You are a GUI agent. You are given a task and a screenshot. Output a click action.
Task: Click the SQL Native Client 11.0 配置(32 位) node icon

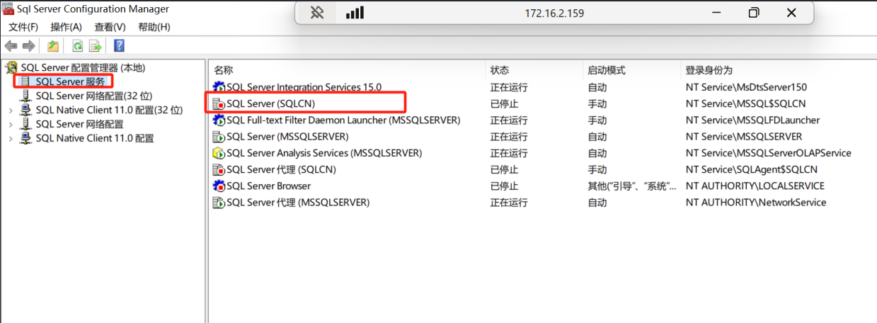pos(26,110)
